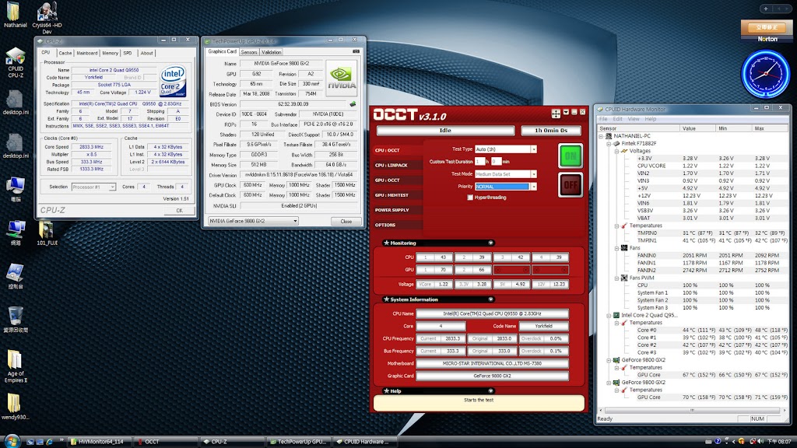Click the Intel Core 2 Quad logo
The width and height of the screenshot is (797, 448).
tap(173, 81)
